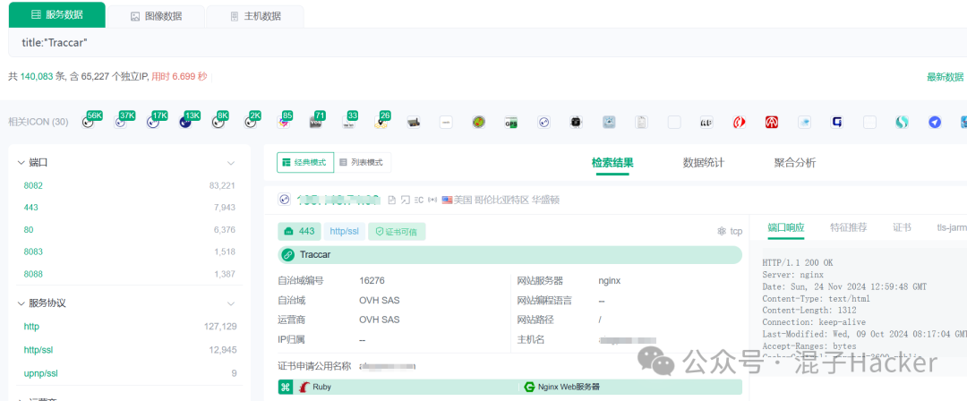
Task: Filter by port 8083
Action: tap(33, 252)
